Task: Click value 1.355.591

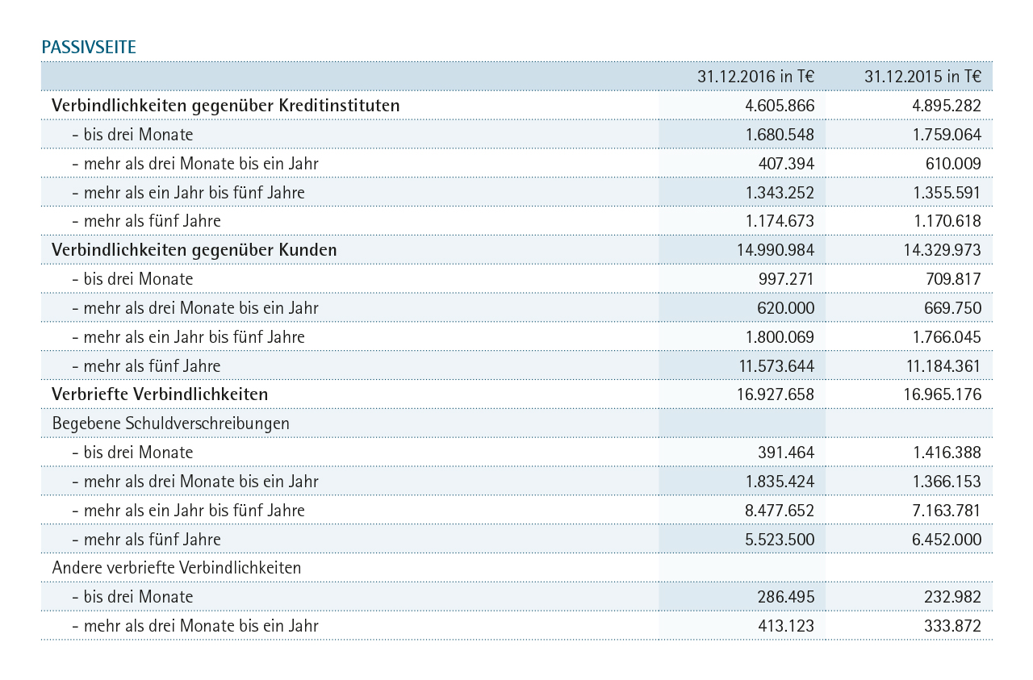Action: click(x=947, y=193)
